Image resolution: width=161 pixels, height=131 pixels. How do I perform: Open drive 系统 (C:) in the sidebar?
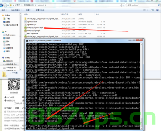click(8, 61)
